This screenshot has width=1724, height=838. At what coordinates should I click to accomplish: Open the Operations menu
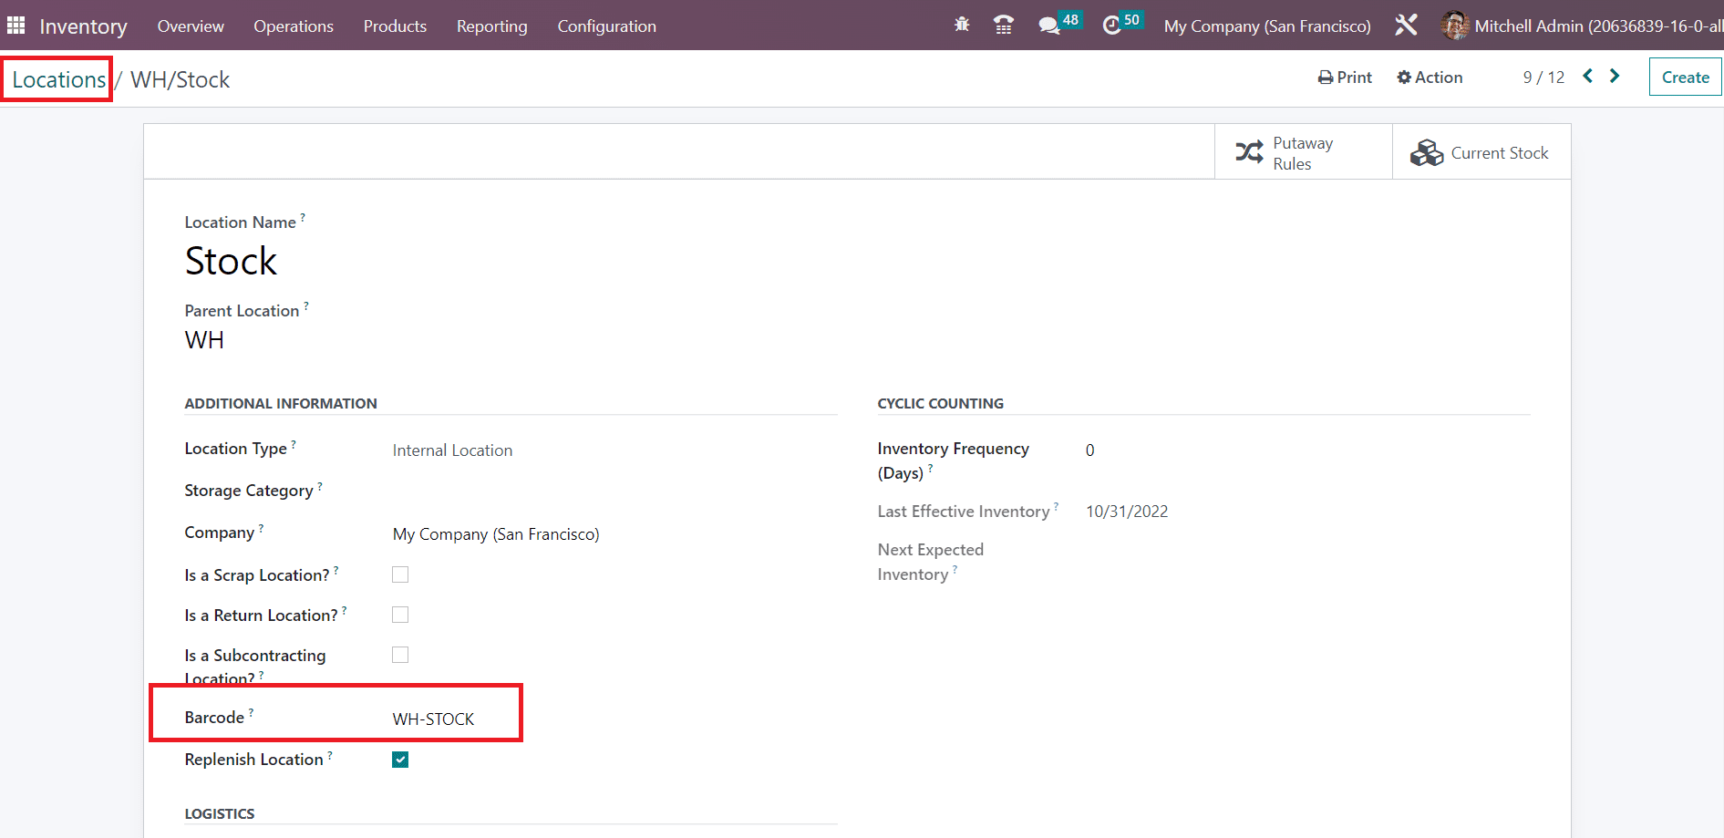294,26
